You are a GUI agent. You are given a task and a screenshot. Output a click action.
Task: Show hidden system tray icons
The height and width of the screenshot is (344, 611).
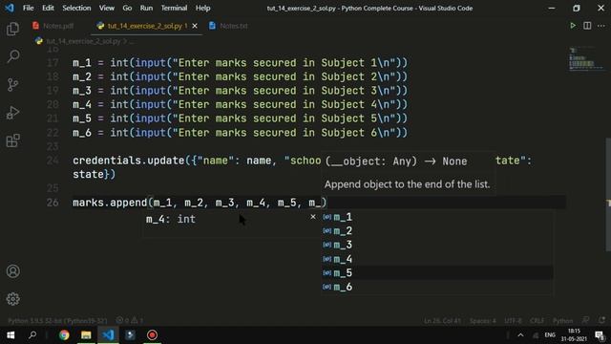[x=520, y=335]
